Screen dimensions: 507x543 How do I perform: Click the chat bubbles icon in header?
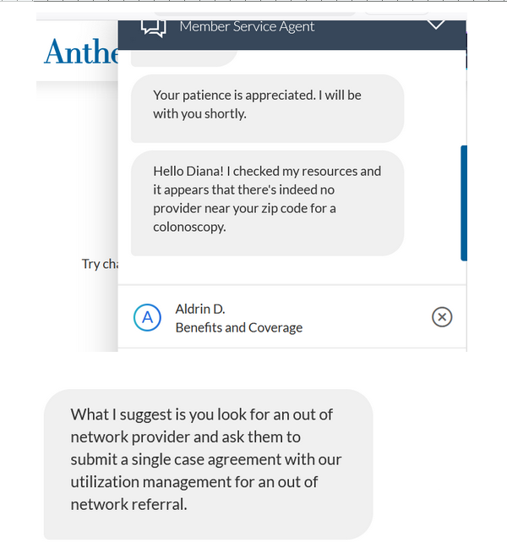tap(153, 27)
